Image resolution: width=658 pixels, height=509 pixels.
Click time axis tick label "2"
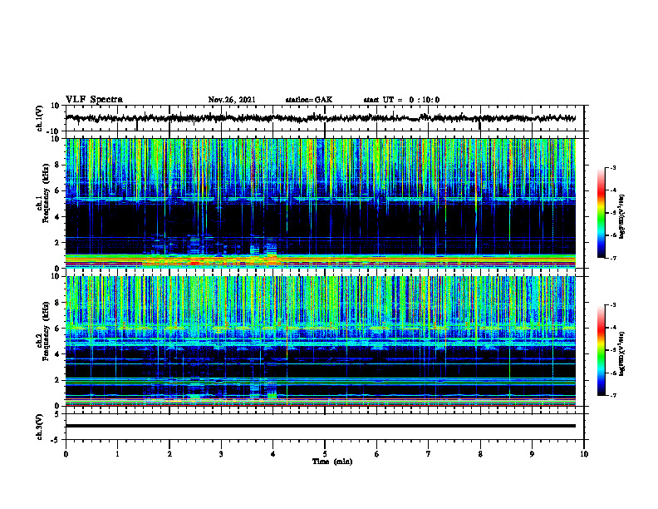(169, 454)
